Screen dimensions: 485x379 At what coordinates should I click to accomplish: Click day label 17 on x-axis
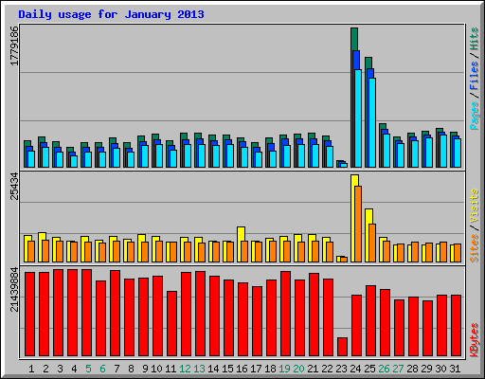click(x=256, y=369)
